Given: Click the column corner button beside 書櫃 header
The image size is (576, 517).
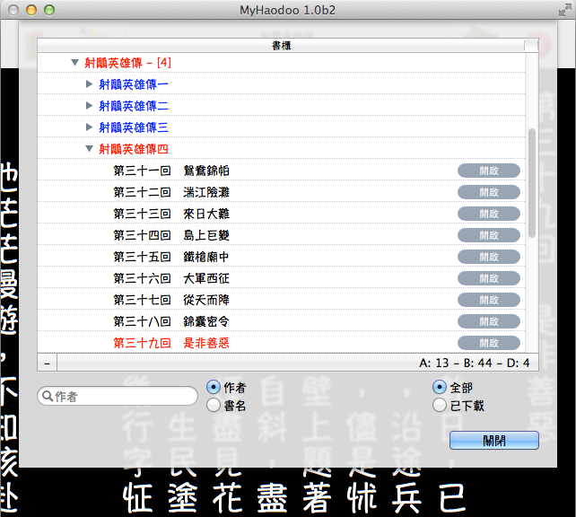Looking at the screenshot, I should (x=531, y=46).
